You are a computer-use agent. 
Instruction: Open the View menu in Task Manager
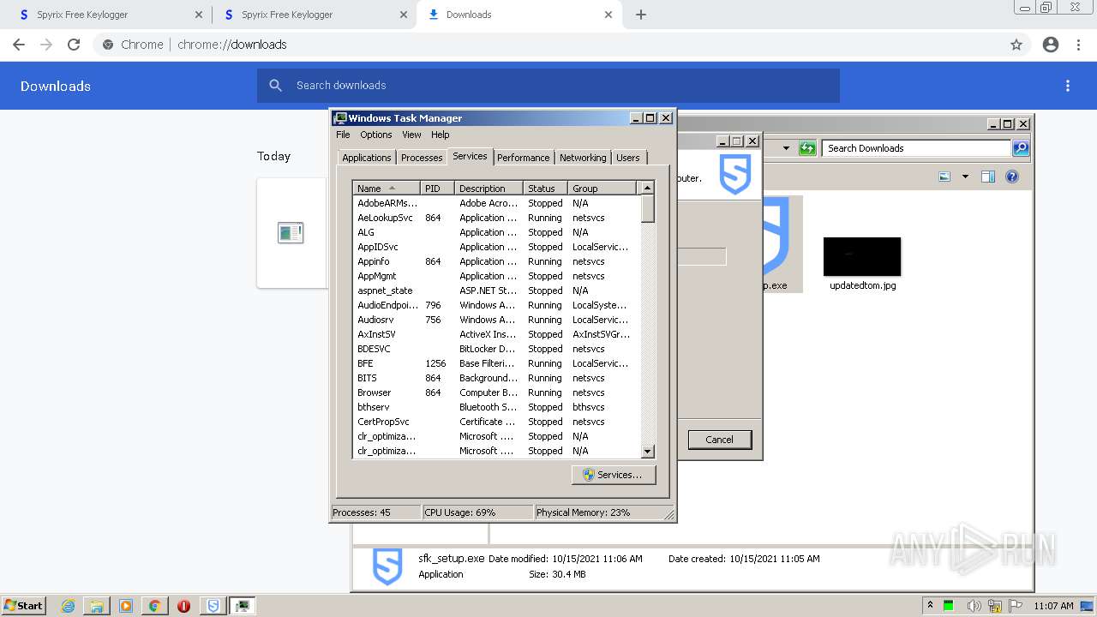pyautogui.click(x=411, y=135)
